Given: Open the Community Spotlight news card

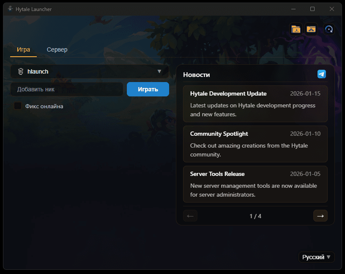Looking at the screenshot, I should [x=255, y=144].
